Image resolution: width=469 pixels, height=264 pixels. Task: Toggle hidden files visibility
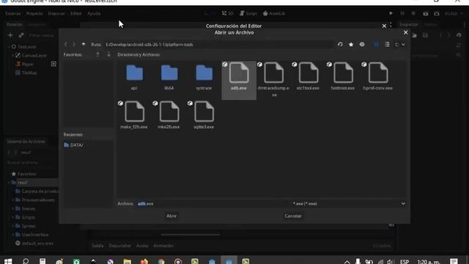coord(362,44)
